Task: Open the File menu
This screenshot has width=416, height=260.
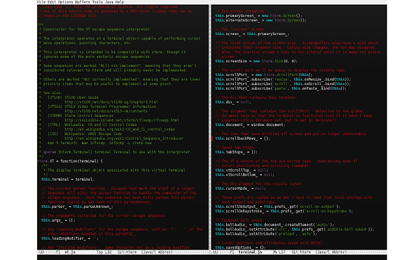Action: pyautogui.click(x=41, y=2)
